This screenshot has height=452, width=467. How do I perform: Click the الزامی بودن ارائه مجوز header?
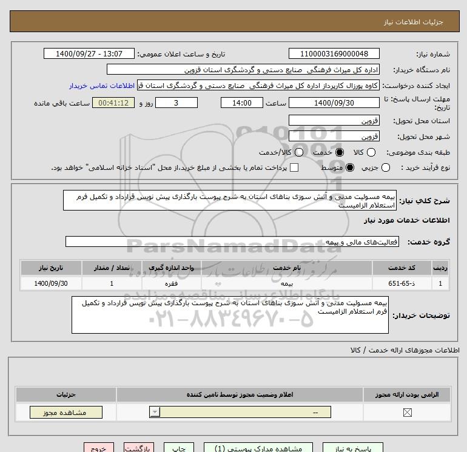tap(407, 395)
